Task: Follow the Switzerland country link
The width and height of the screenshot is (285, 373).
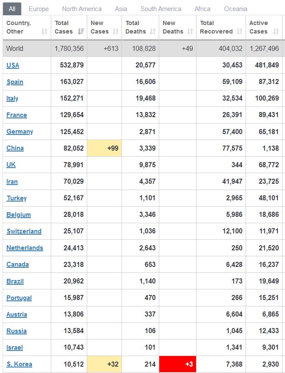Action: 24,231
